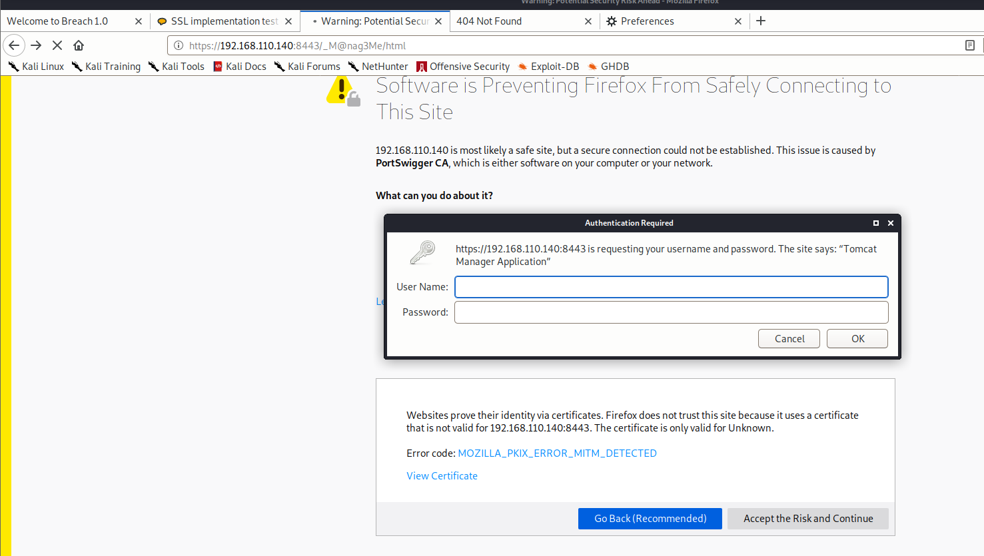Image resolution: width=984 pixels, height=556 pixels.
Task: Close the Welcome to Breach 1.0 tab
Action: pyautogui.click(x=139, y=21)
